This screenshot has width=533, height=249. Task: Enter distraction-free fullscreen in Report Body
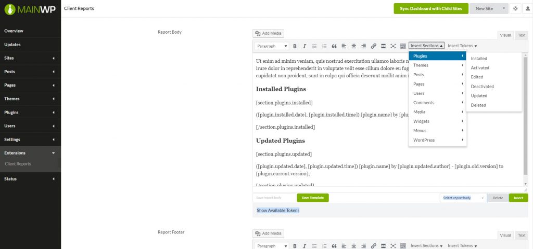click(x=393, y=46)
